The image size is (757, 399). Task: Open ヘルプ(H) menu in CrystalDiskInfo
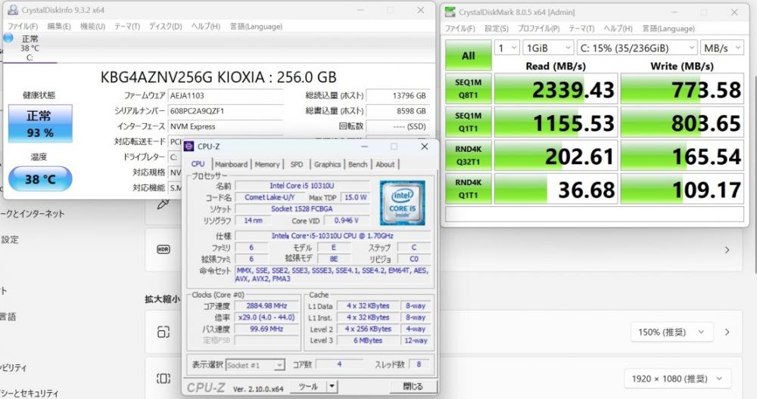[x=206, y=26]
